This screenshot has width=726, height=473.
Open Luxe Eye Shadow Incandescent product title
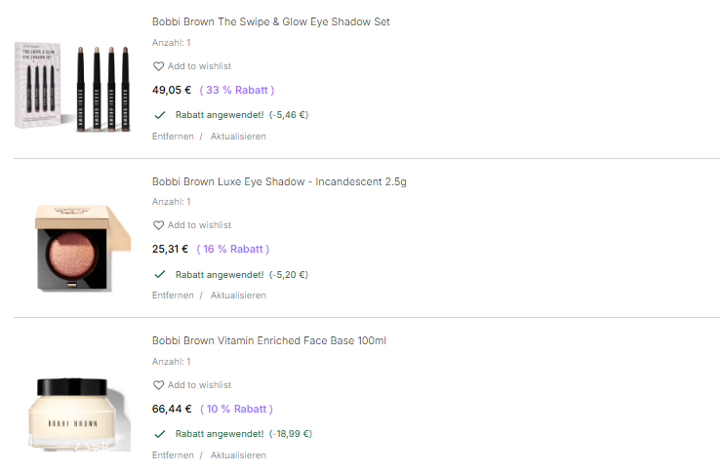[279, 181]
